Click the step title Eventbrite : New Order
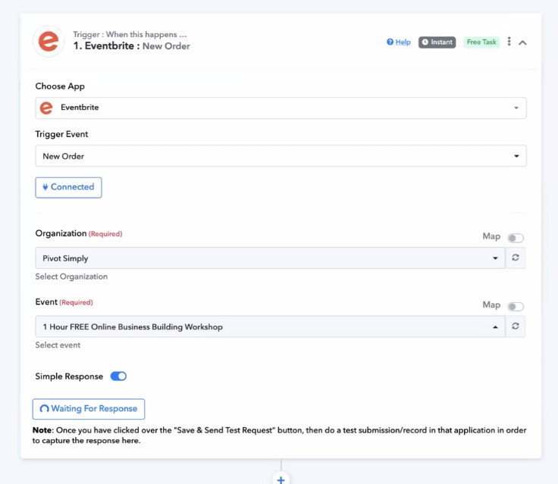This screenshot has height=484, width=558. tap(131, 46)
